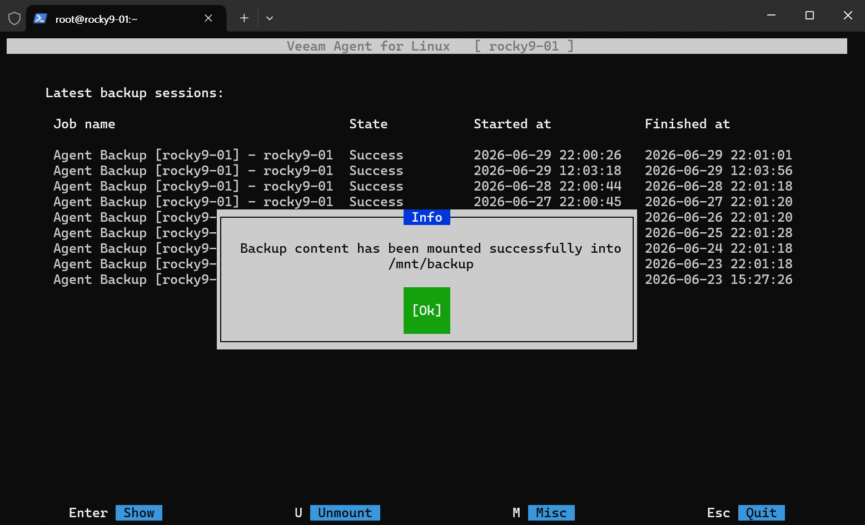Viewport: 865px width, 525px height.
Task: Click the shield icon in title bar
Action: click(14, 18)
